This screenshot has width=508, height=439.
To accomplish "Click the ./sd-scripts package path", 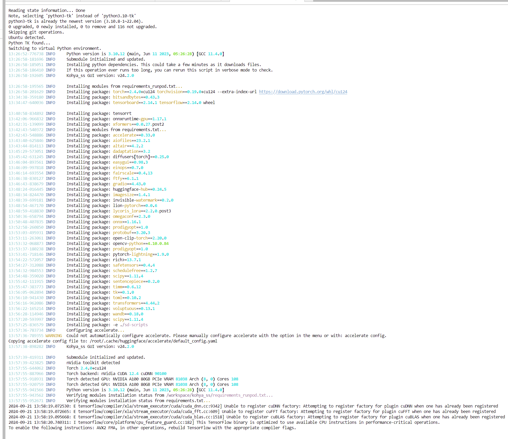I will 134,325.
